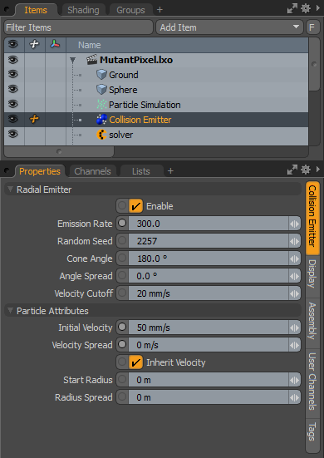Collapse the Radial Emitter section
Screen dimensions: 324x458
pos(11,190)
